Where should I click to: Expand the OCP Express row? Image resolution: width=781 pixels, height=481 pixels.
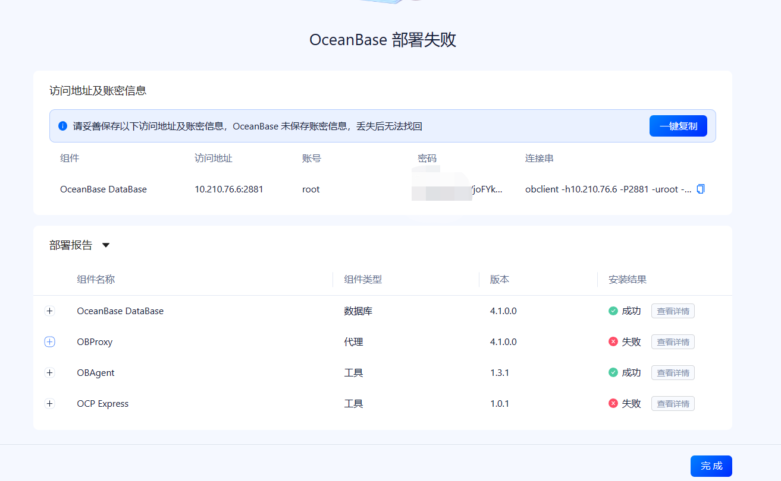point(49,403)
